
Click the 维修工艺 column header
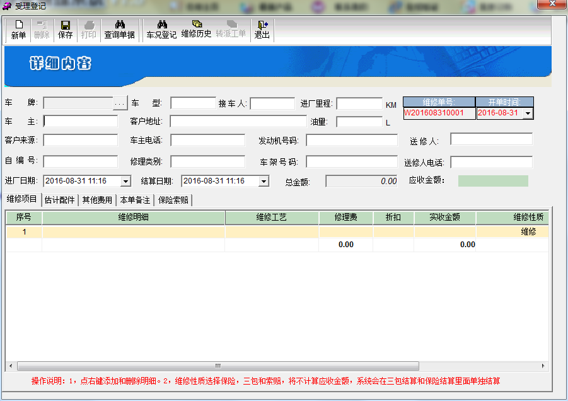click(x=272, y=218)
